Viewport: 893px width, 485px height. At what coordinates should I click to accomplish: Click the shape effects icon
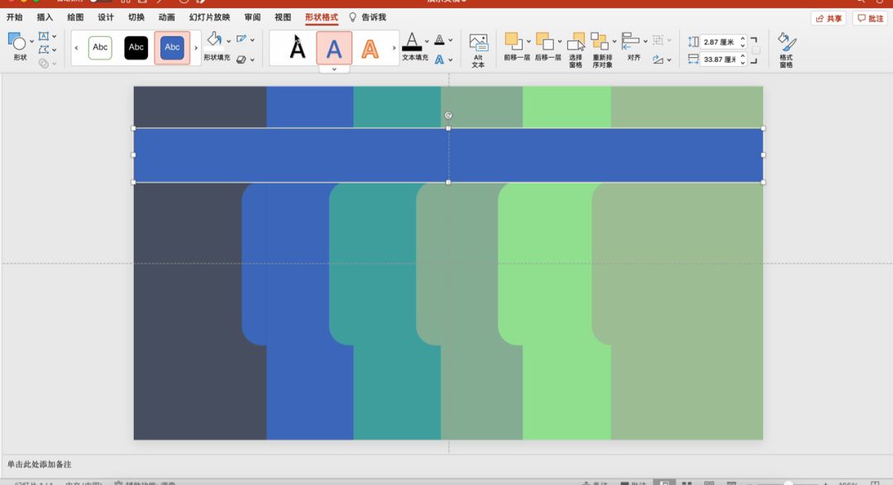pyautogui.click(x=241, y=59)
